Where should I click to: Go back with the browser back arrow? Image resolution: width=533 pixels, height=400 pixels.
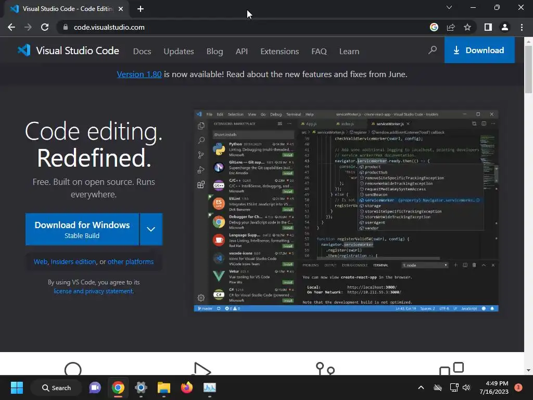11,27
